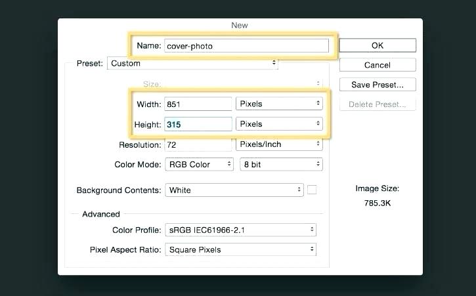476x296 pixels.
Task: Click Save Preset button
Action: coord(378,85)
